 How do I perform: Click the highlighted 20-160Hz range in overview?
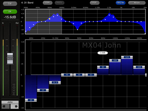[43, 22]
